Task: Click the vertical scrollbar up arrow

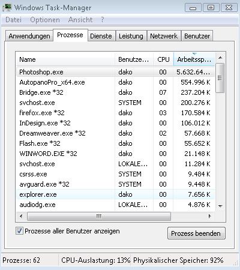Action: [x=220, y=58]
